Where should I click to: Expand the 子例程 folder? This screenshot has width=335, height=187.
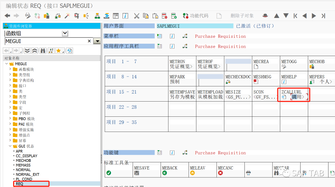click(x=10, y=113)
